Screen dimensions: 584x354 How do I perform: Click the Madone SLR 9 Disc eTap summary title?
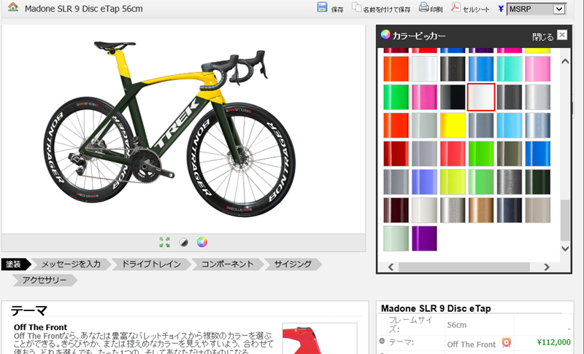(436, 308)
